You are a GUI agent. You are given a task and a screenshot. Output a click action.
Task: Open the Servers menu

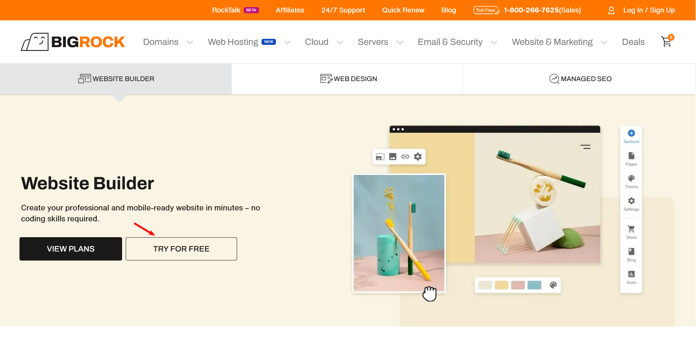click(x=373, y=42)
